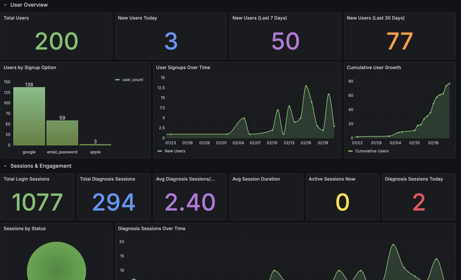Collapse the User Overview row chevron
461x280 pixels.
click(x=5, y=5)
